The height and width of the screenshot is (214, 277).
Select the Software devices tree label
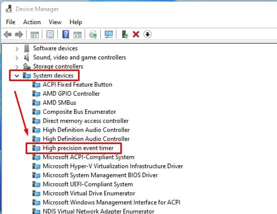click(55, 48)
